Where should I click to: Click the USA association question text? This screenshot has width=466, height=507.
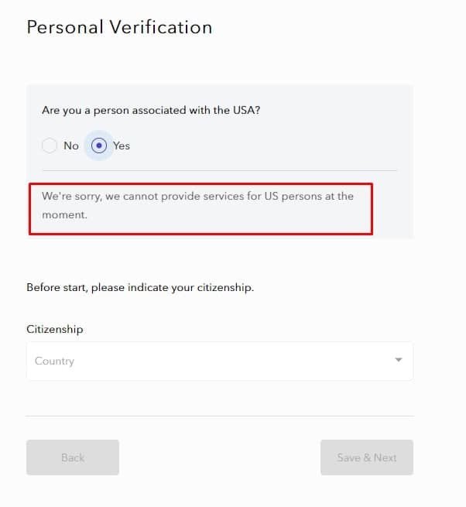pyautogui.click(x=151, y=111)
